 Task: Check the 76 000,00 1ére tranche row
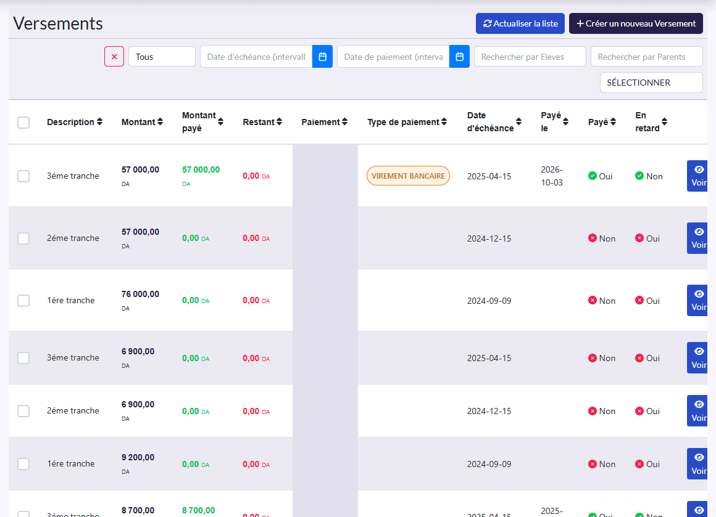click(23, 301)
